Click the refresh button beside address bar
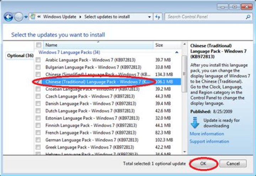Viewport: 256px width, 176px height. pyautogui.click(x=158, y=17)
